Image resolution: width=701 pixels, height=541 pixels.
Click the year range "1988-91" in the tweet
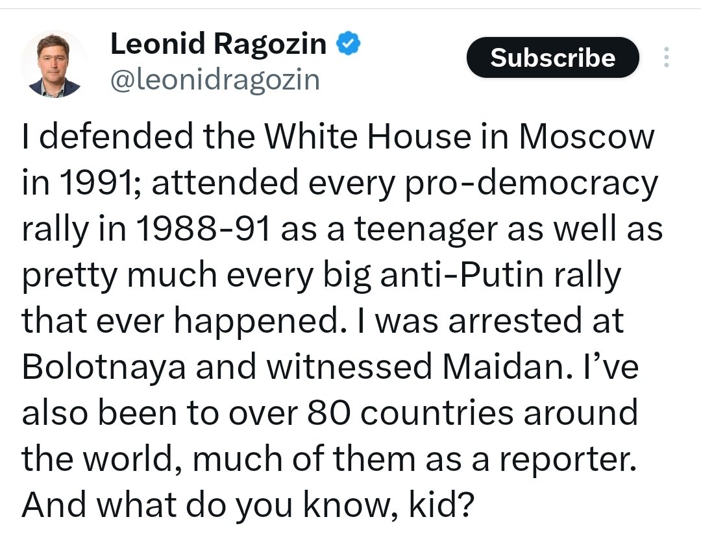point(203,228)
